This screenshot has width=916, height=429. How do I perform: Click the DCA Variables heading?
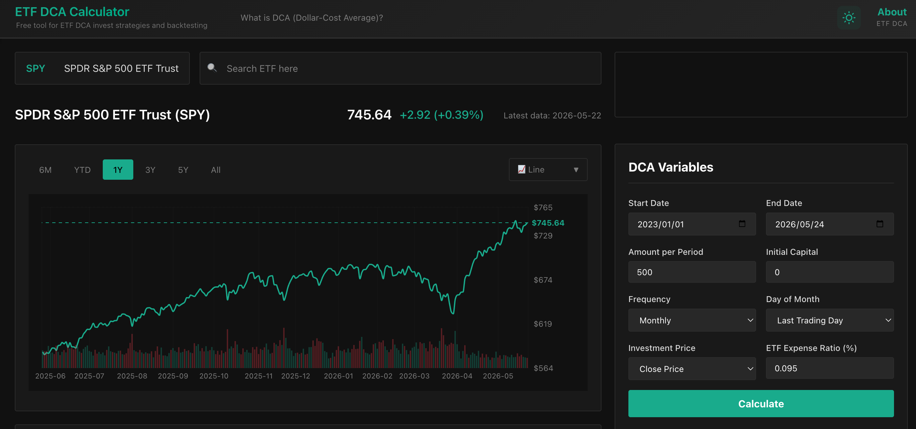click(671, 167)
